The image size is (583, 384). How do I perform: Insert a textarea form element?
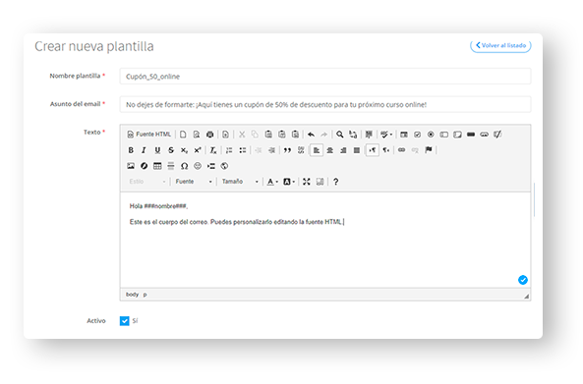point(457,135)
